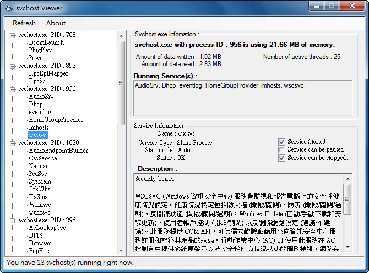Click the tree scrollbar up arrow
Viewport: 369px width, 273px height.
(121, 36)
